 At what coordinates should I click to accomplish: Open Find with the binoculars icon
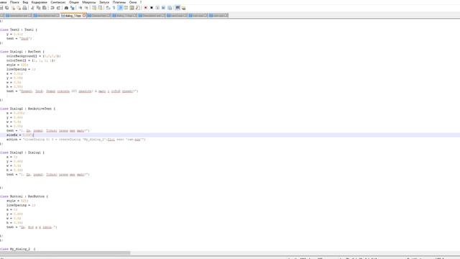tap(66, 8)
